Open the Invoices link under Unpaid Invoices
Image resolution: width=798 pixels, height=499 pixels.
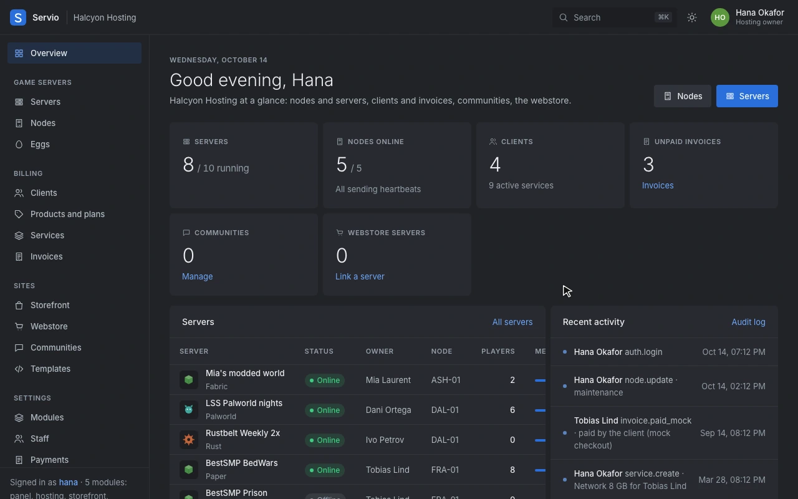click(658, 185)
